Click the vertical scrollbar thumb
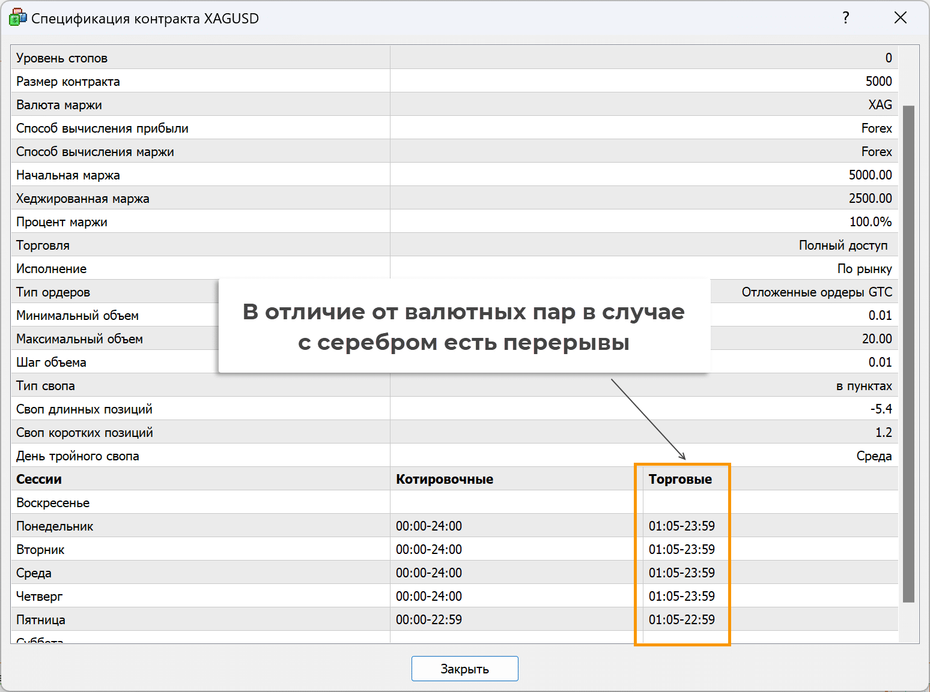 click(908, 353)
